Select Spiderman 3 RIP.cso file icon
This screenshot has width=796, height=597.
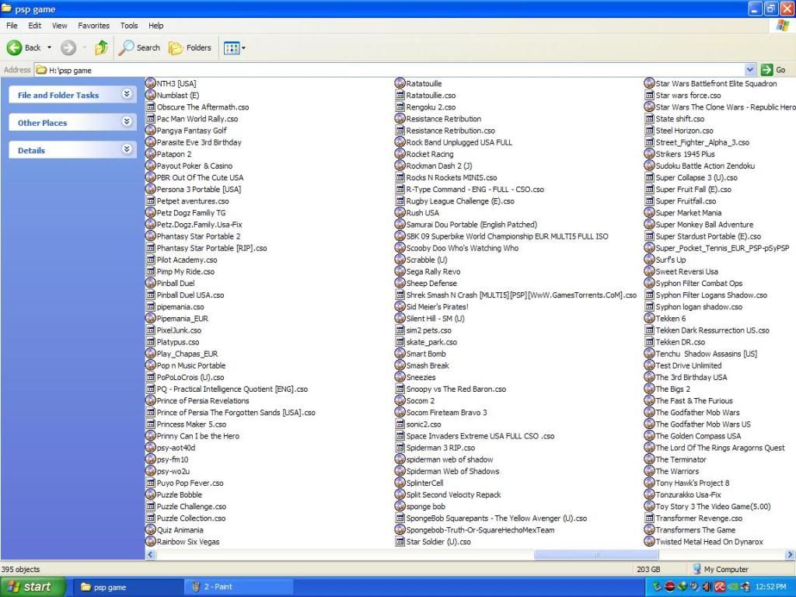tap(400, 447)
